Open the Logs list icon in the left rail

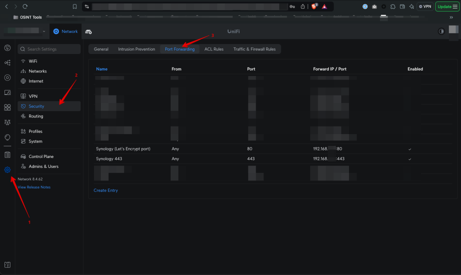(x=7, y=155)
